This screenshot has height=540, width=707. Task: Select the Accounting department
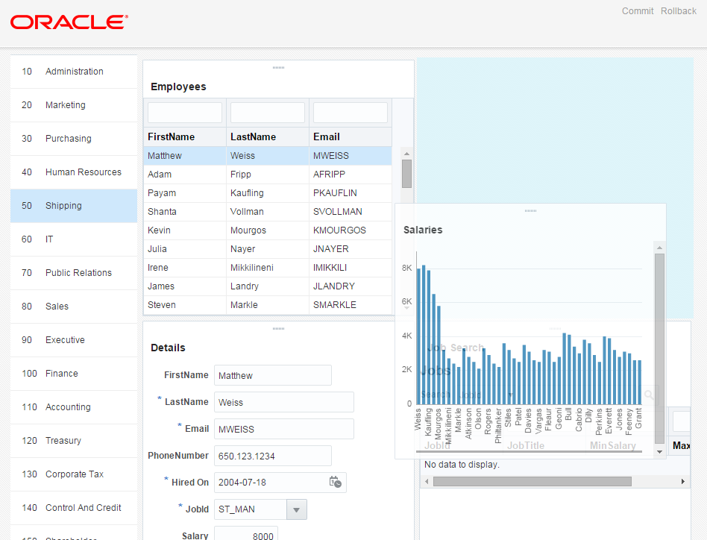coord(74,407)
